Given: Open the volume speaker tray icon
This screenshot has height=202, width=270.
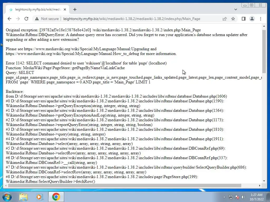Looking at the screenshot, I should (x=243, y=197).
